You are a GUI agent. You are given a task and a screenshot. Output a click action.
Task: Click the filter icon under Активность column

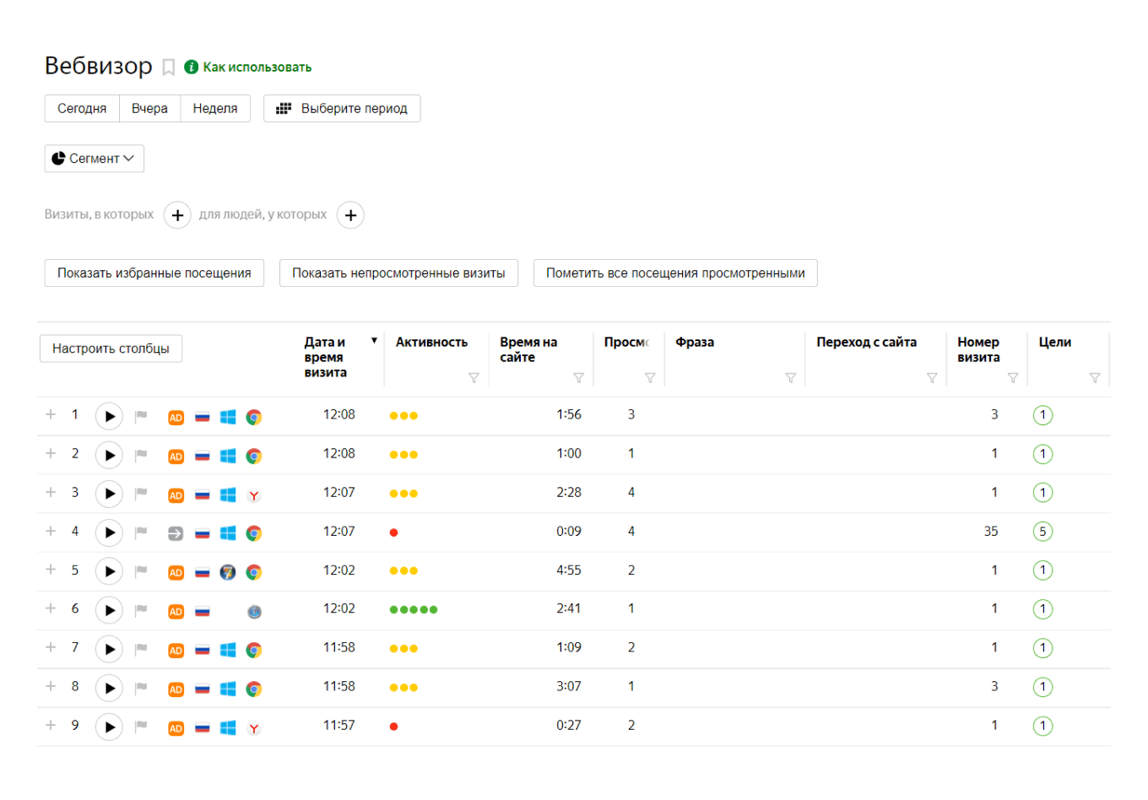point(474,378)
